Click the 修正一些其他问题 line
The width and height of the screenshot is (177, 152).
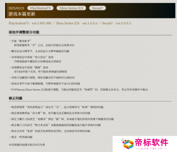pos(21,137)
